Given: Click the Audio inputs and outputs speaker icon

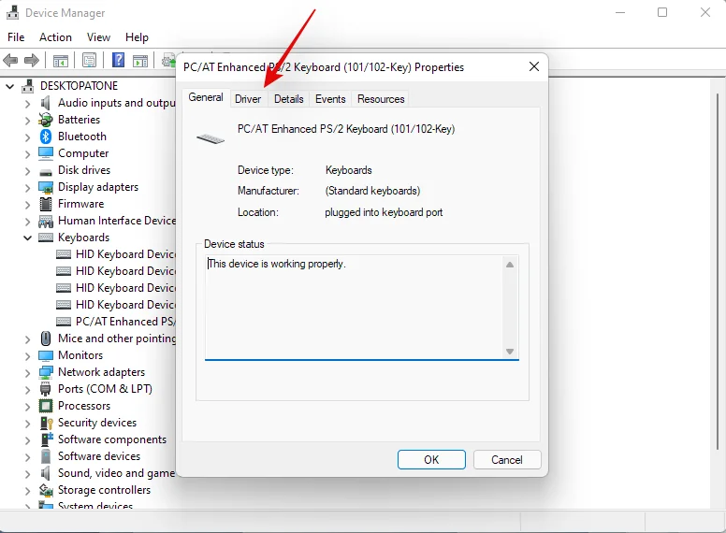Looking at the screenshot, I should point(45,103).
